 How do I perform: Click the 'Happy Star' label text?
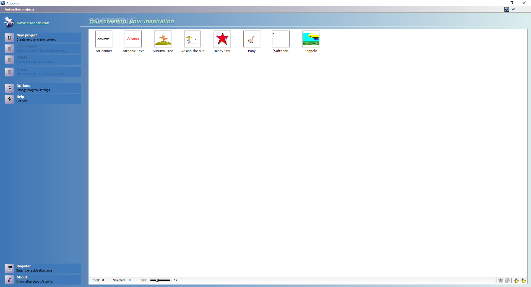pyautogui.click(x=222, y=51)
